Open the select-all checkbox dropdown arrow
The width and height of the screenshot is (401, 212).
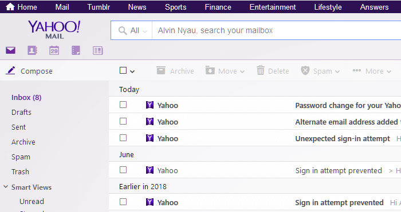(132, 71)
